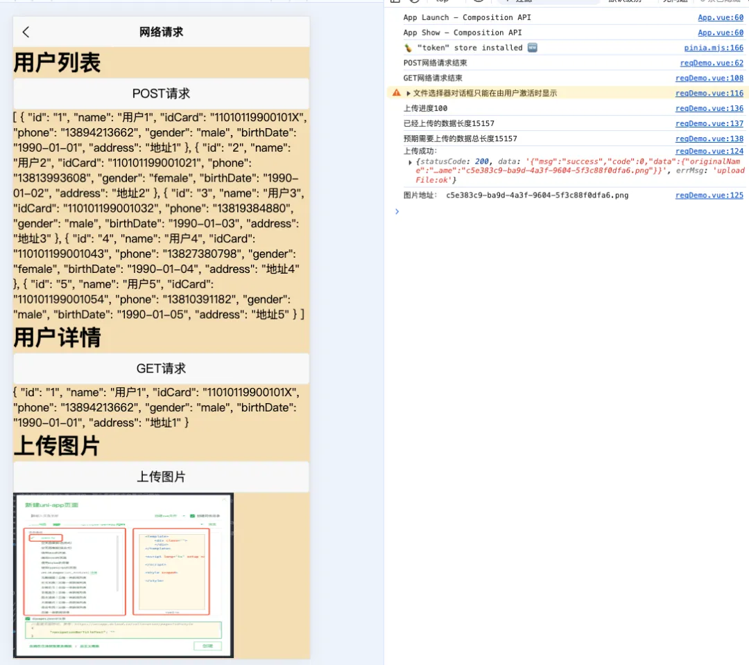Click the back arrow in the 网络请求 header
Viewport: 749px width, 665px height.
pos(26,32)
